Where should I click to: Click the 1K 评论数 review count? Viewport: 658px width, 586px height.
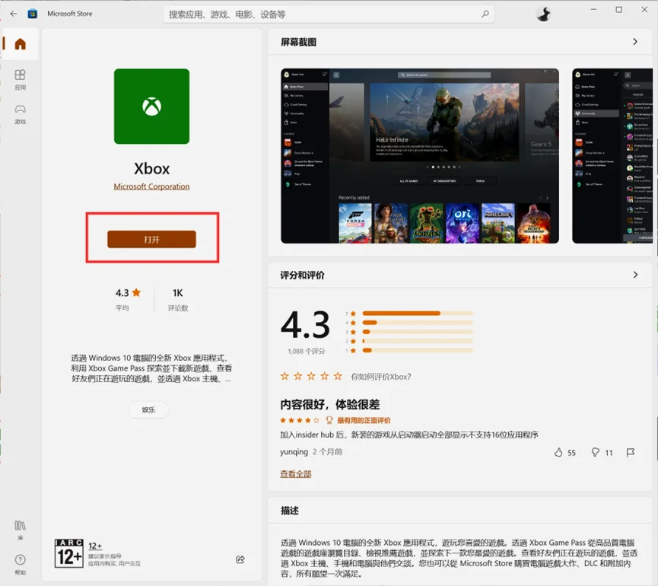178,299
